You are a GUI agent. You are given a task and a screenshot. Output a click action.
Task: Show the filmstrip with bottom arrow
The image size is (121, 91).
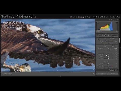tap(60, 76)
